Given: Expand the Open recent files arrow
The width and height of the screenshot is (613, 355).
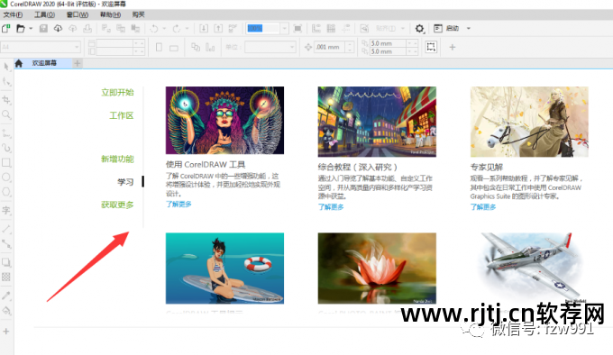Looking at the screenshot, I should click(x=31, y=29).
